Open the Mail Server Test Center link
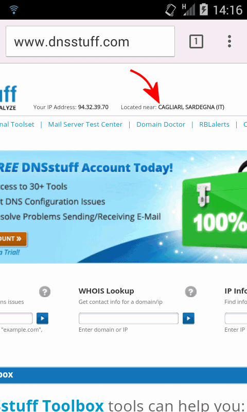Viewport: 247px width, 412px height. pyautogui.click(x=85, y=124)
